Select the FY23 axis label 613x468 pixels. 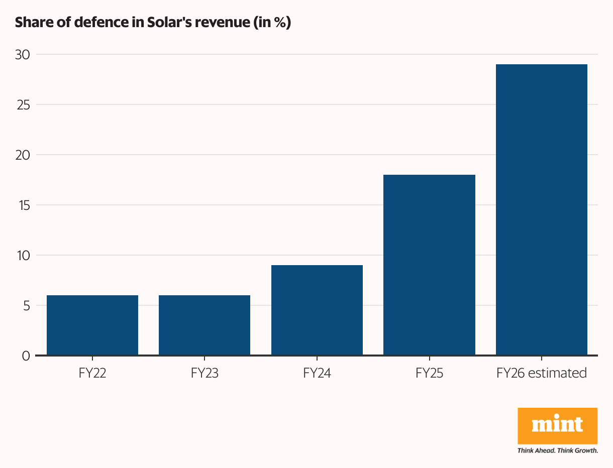(x=205, y=373)
